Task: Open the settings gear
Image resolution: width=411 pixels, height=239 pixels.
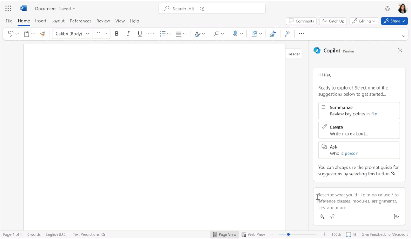Action: (x=388, y=8)
